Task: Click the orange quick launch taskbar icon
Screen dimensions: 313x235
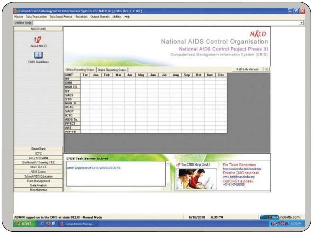Action: tap(48, 224)
